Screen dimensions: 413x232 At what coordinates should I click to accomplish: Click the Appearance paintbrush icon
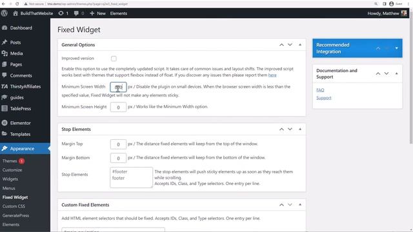click(5, 149)
